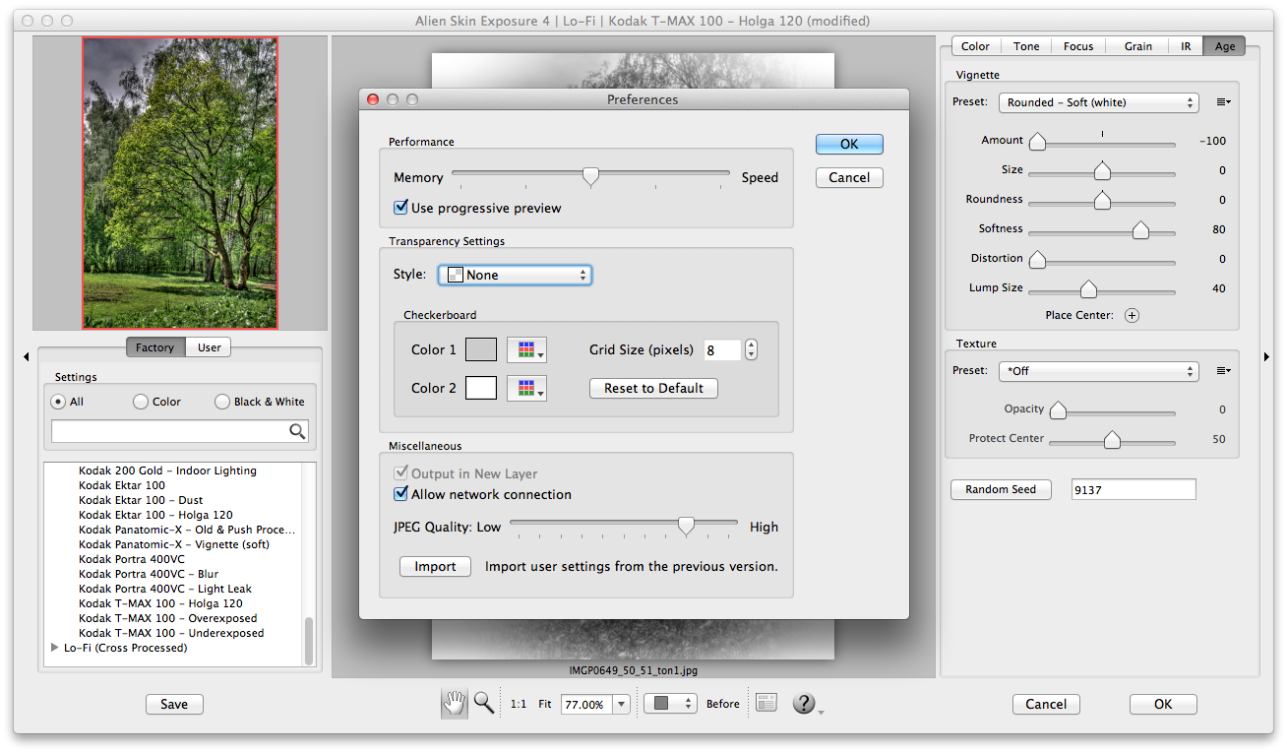This screenshot has width=1287, height=753.
Task: Click the Color 1 gray swatch
Action: coord(481,349)
